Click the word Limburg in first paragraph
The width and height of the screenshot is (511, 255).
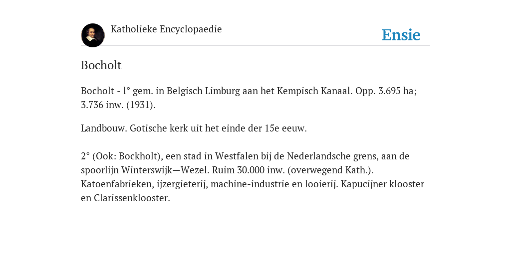[x=222, y=91]
